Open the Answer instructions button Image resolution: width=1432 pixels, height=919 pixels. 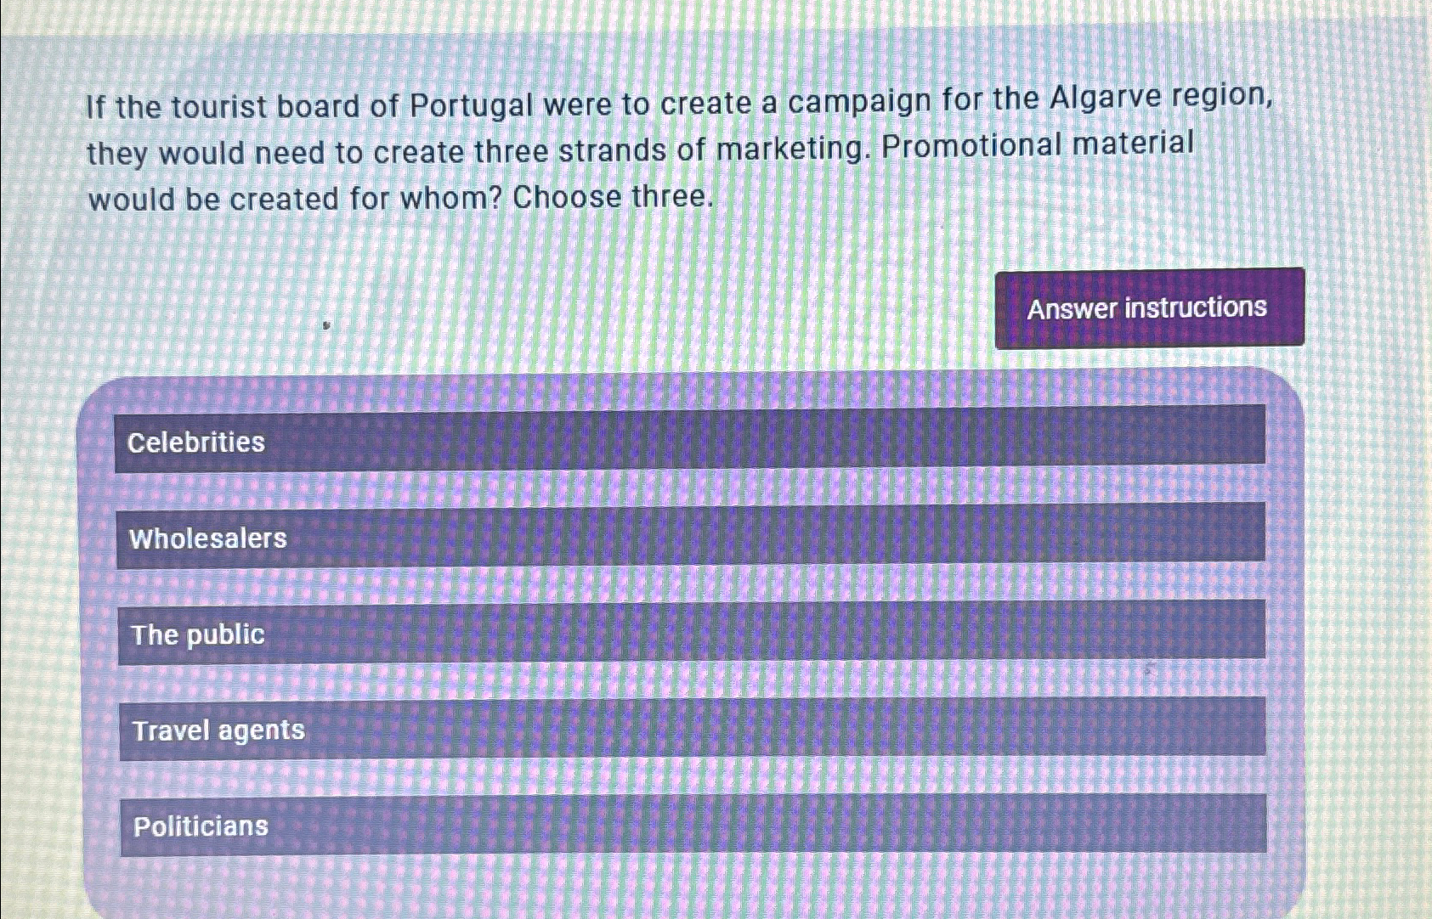1150,307
